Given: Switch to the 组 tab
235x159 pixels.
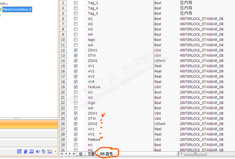Looking at the screenshot, I should pos(81,154).
